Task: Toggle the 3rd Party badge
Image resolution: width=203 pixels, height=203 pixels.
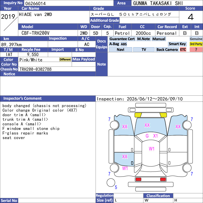Action: pos(196,44)
